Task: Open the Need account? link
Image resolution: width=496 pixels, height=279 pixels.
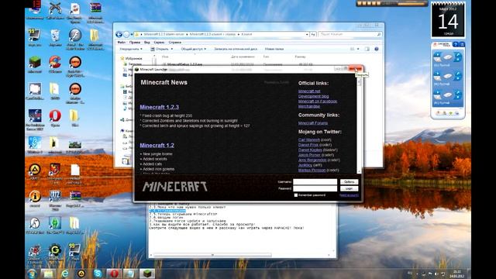Action: pos(349,195)
